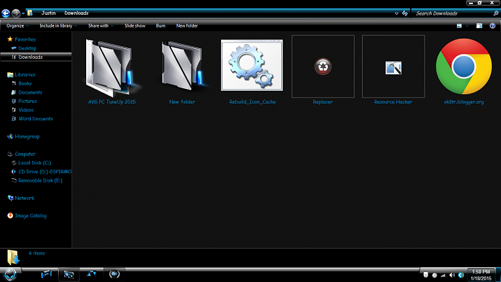This screenshot has height=282, width=501.
Task: Open the Videos library
Action: tap(26, 110)
